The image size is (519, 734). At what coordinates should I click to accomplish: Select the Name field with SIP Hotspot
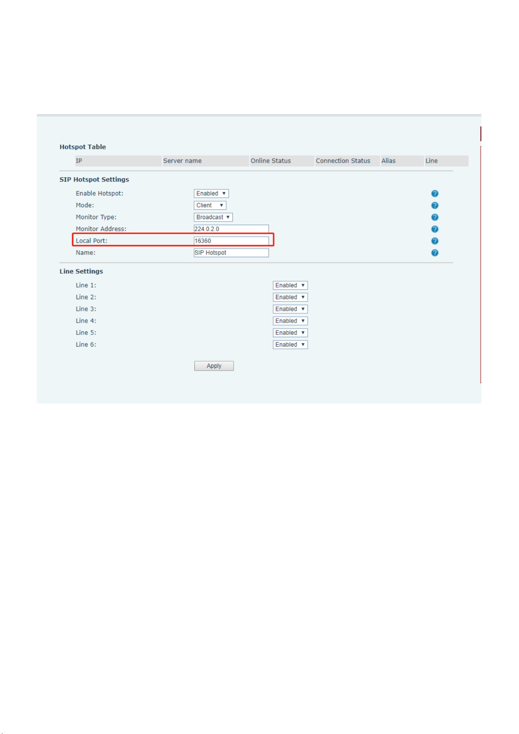231,253
